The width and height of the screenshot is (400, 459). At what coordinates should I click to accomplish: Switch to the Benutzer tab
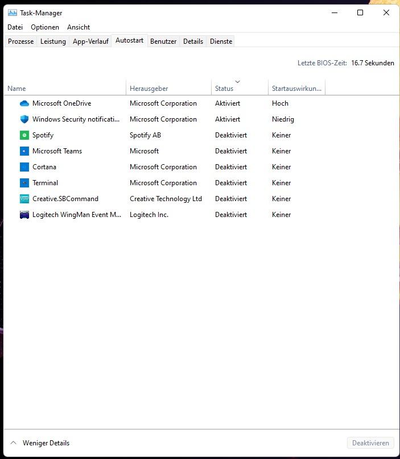pos(163,41)
